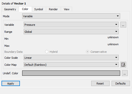Click the gray Undef. Color swatch
This screenshot has height=94, width=132.
pos(71,73)
